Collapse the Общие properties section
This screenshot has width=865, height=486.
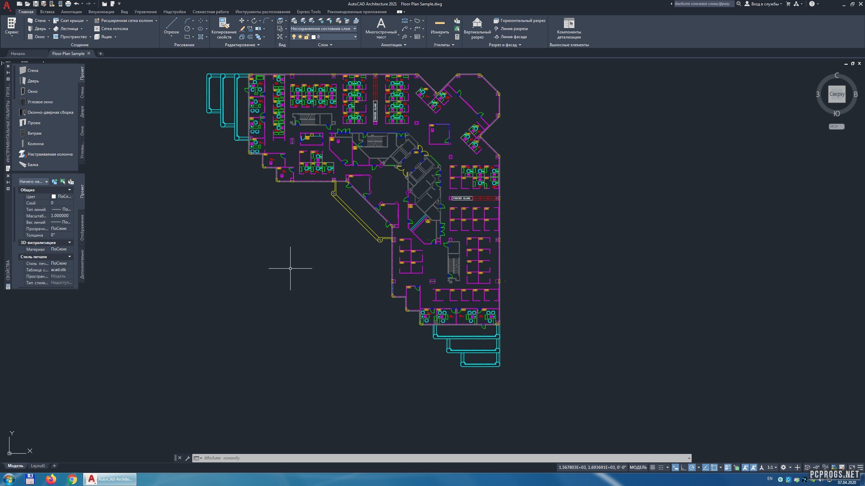pyautogui.click(x=69, y=190)
